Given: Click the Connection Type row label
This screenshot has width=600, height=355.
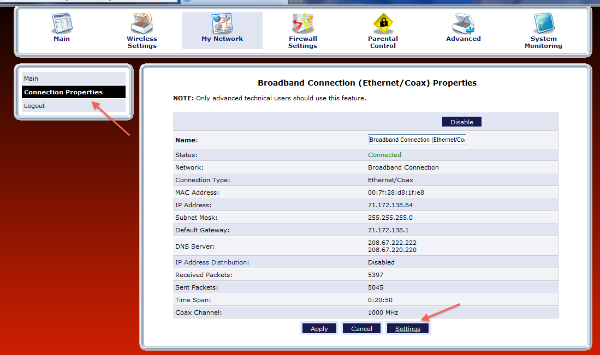Looking at the screenshot, I should point(203,180).
